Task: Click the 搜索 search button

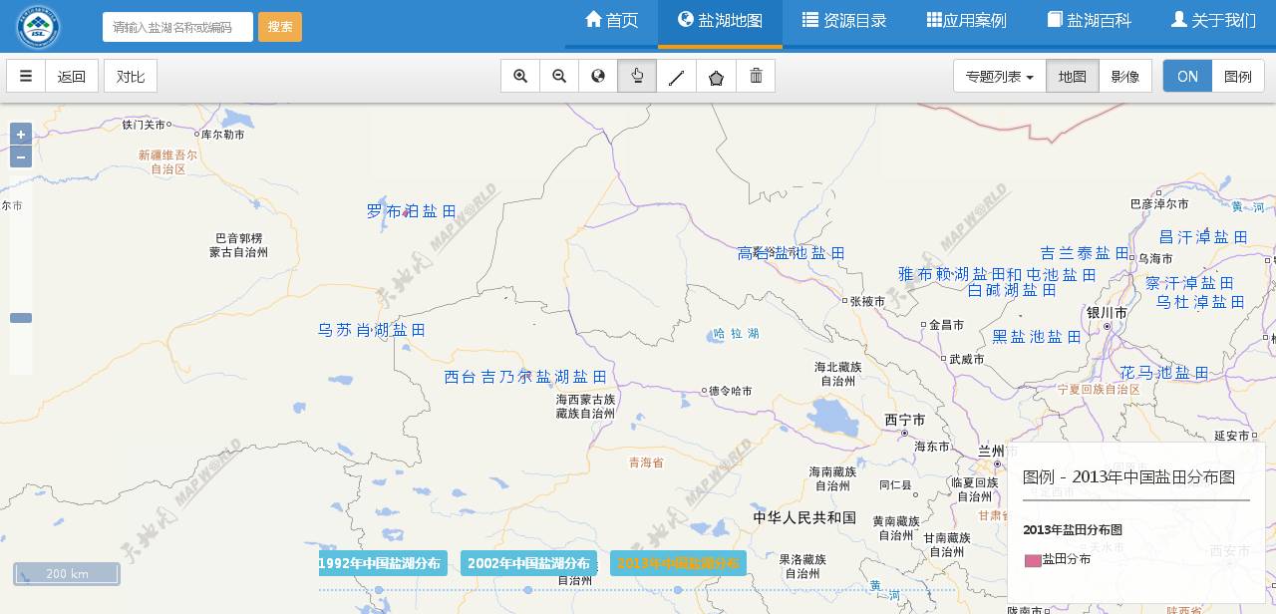Action: point(280,27)
